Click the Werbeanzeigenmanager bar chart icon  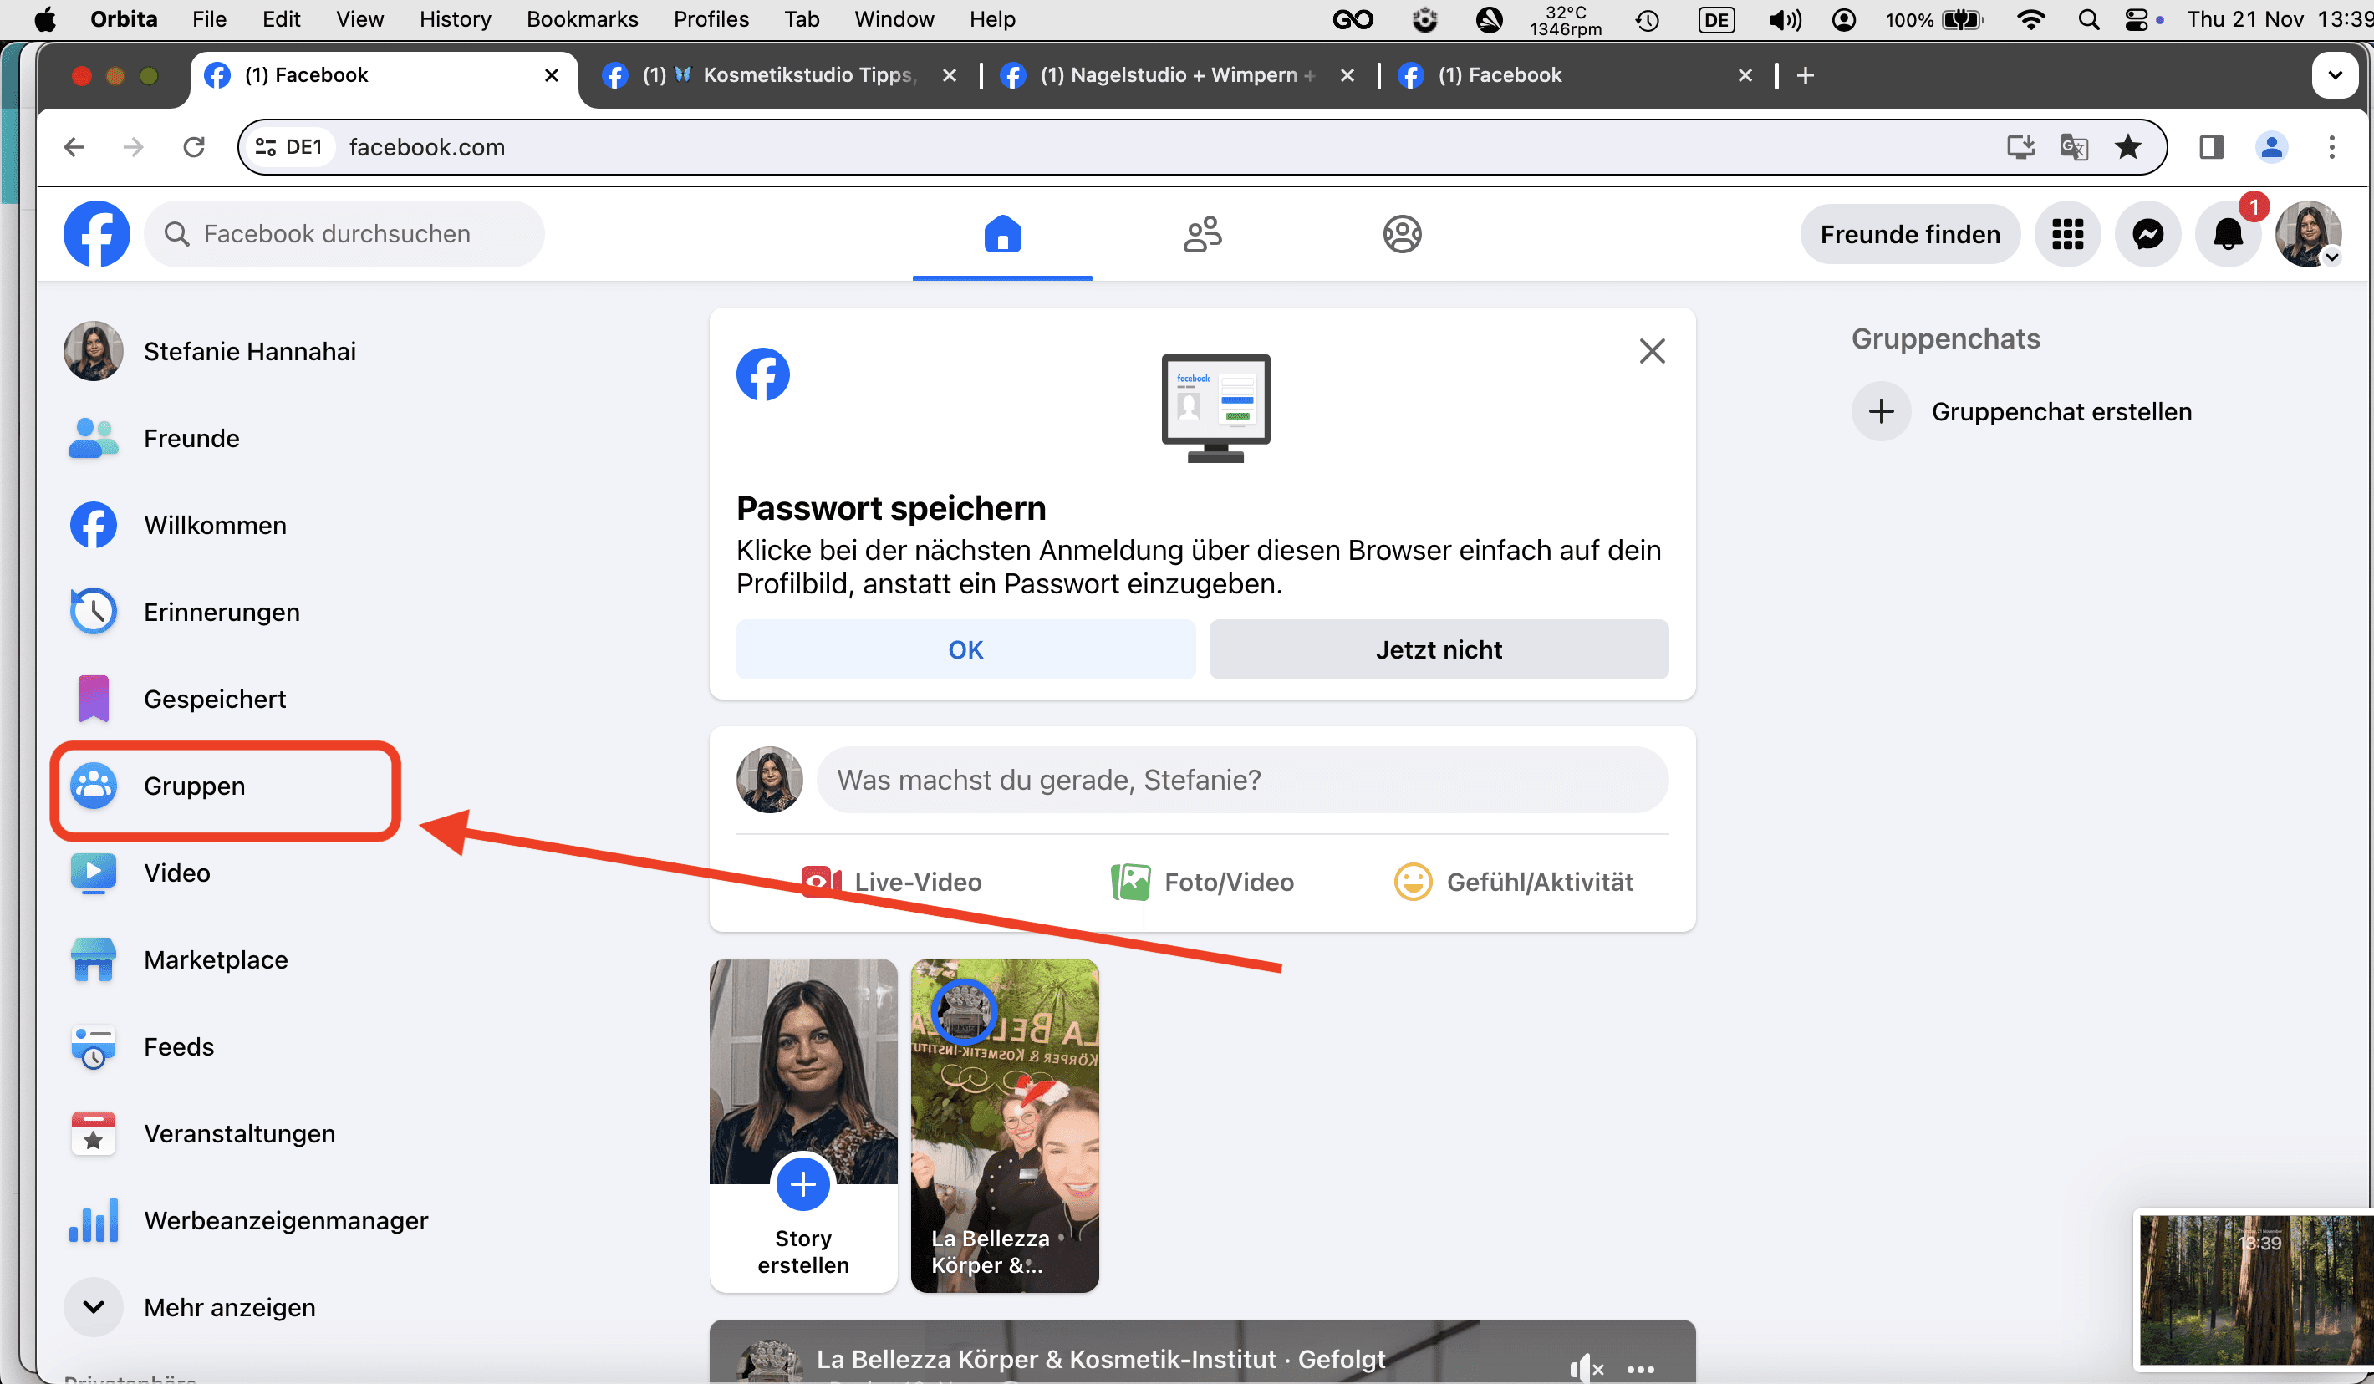[x=94, y=1220]
